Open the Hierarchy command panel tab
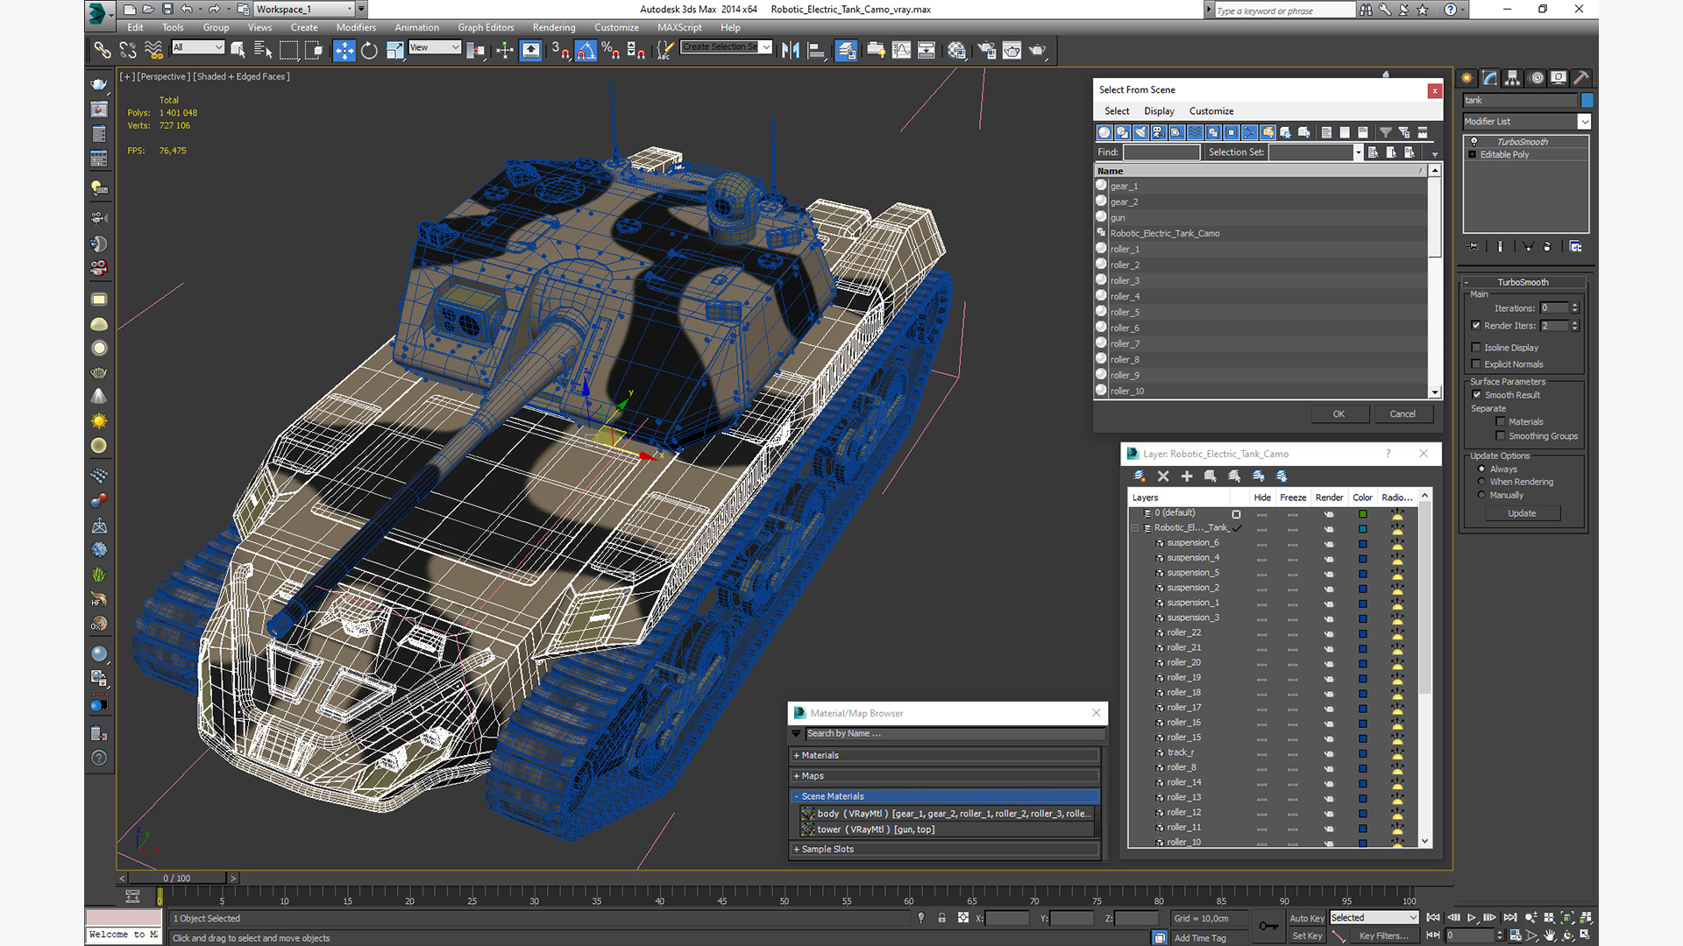The height and width of the screenshot is (946, 1683). pyautogui.click(x=1513, y=78)
